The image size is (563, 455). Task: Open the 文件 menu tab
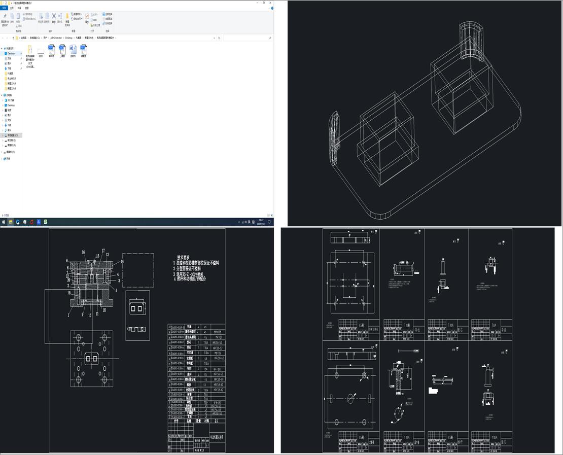click(5, 8)
